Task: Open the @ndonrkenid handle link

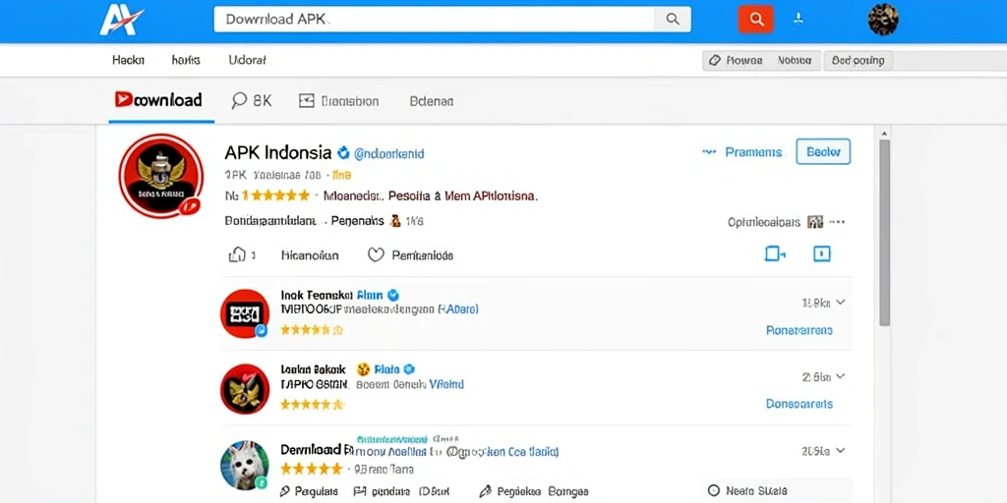Action: point(389,154)
